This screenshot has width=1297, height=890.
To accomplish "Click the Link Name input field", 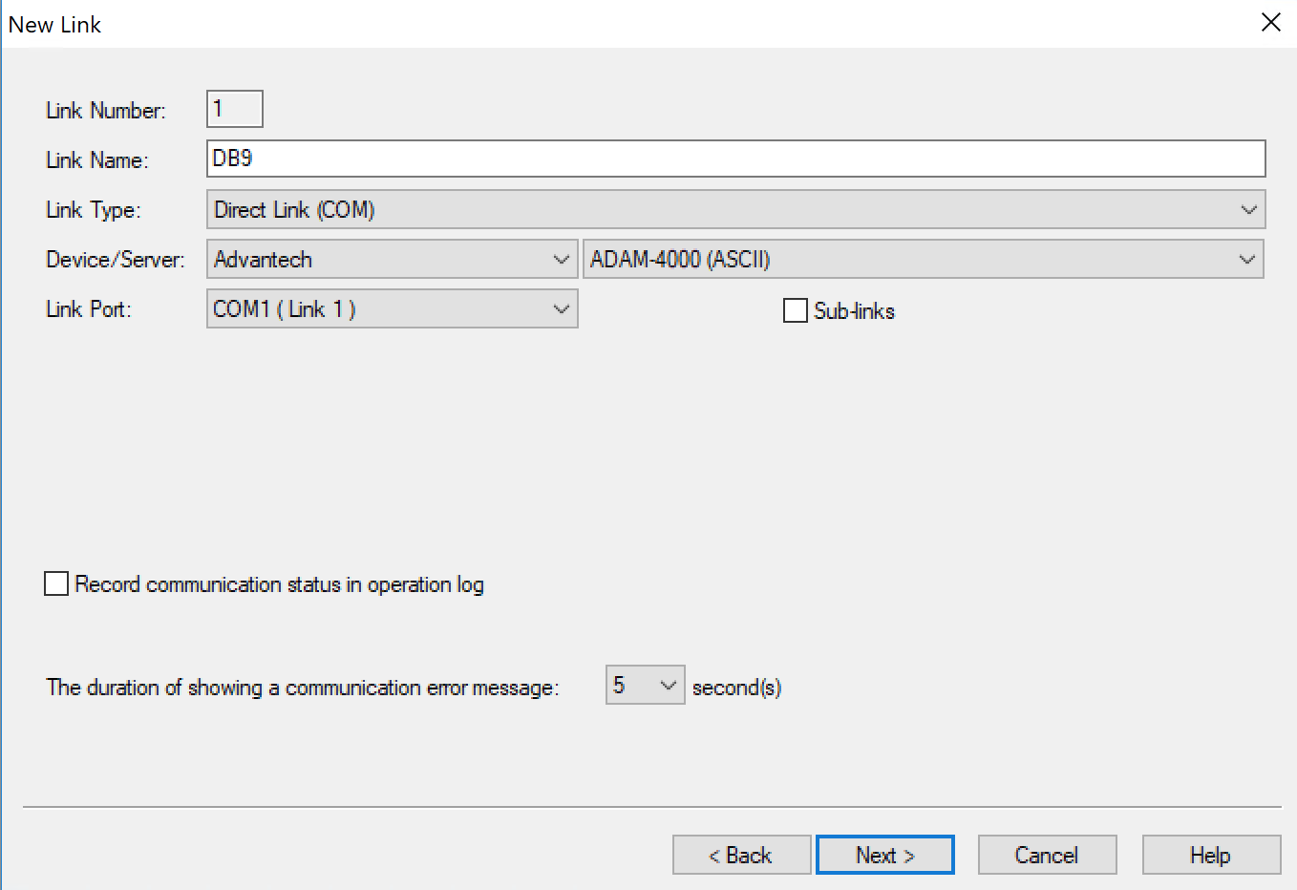I will pyautogui.click(x=736, y=159).
